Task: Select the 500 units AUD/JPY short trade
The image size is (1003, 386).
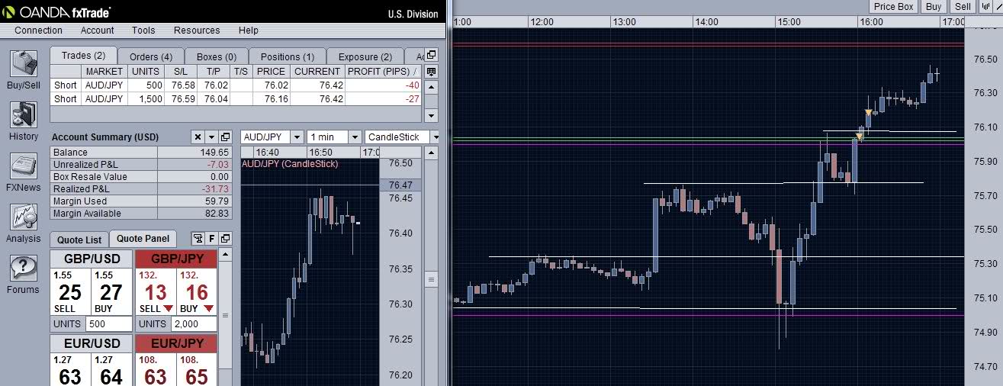Action: coord(236,85)
